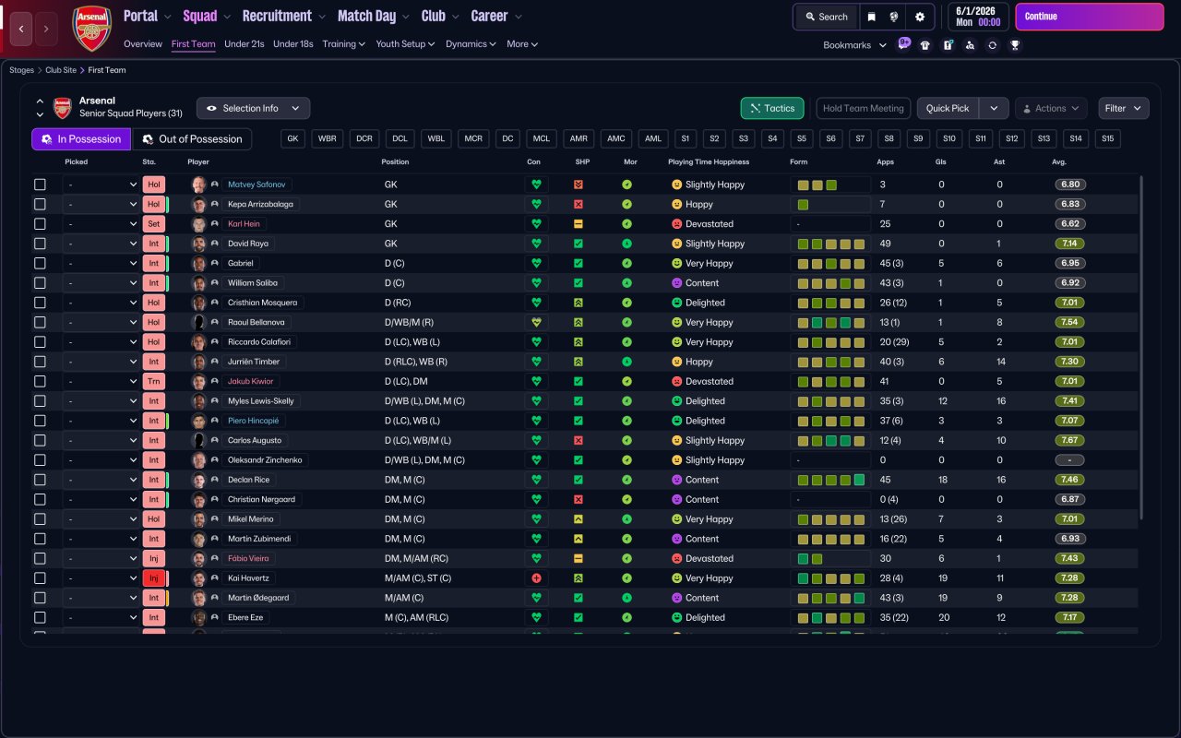Viewport: 1181px width, 738px height.
Task: Expand the Quick Pick dropdown arrow
Action: pyautogui.click(x=994, y=108)
